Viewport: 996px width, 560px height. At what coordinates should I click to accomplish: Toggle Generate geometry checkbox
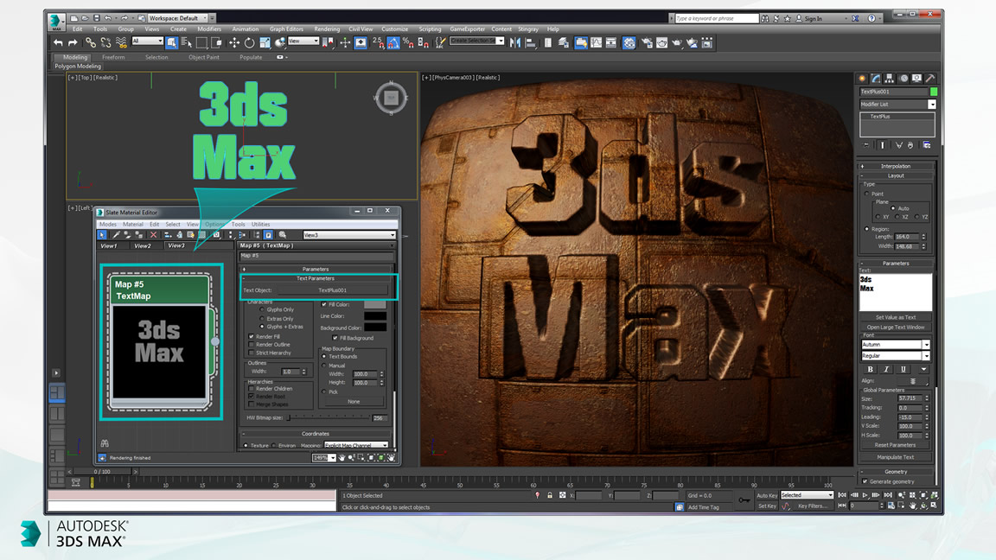coord(865,481)
